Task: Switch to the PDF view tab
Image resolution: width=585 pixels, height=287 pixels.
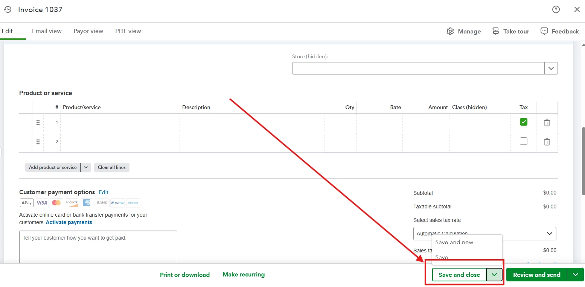Action: click(x=128, y=31)
